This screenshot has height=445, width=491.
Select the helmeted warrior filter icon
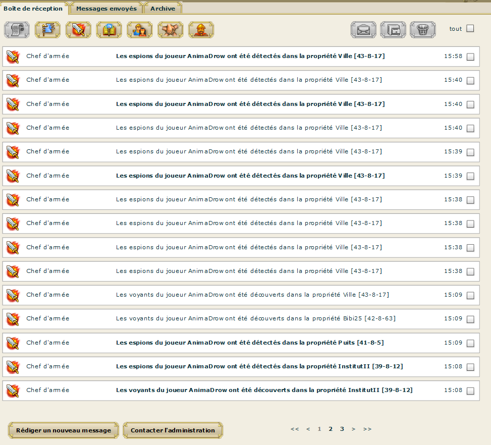[x=201, y=30]
